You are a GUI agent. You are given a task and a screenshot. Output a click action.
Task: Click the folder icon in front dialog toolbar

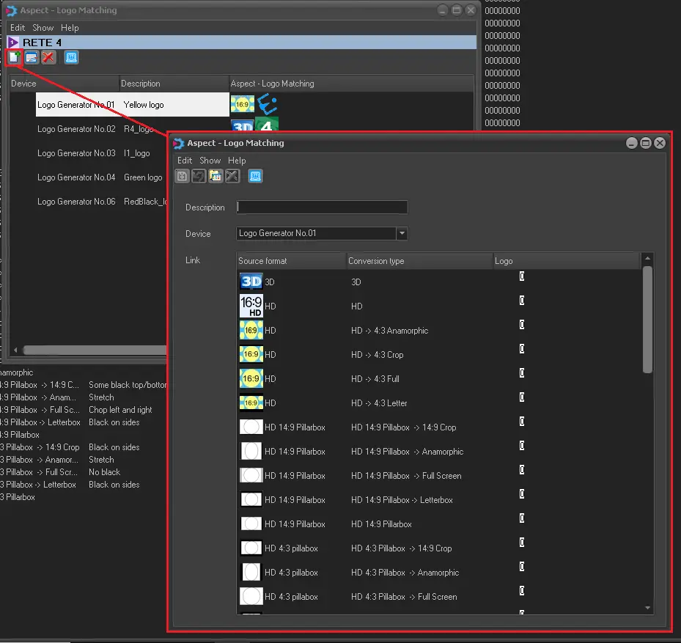[216, 176]
